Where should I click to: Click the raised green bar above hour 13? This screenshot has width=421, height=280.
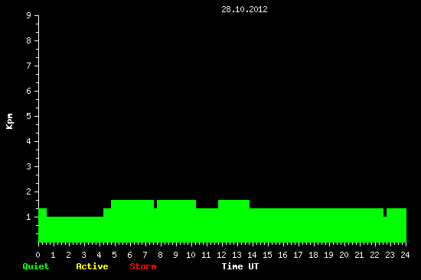[x=234, y=204]
